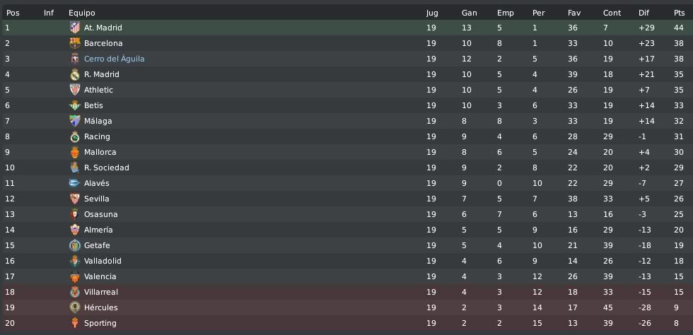
Task: Click the Barcelona club crest
Action: coord(75,43)
